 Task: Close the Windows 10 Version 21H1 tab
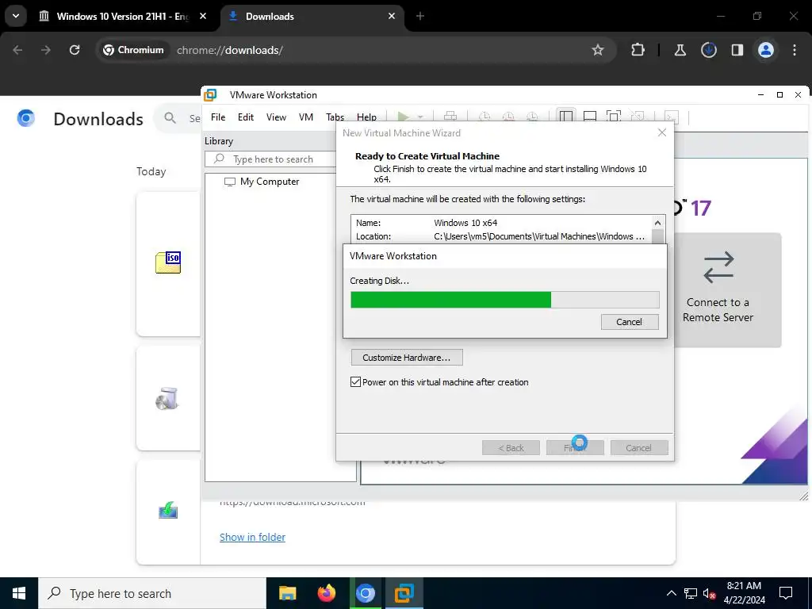click(203, 16)
